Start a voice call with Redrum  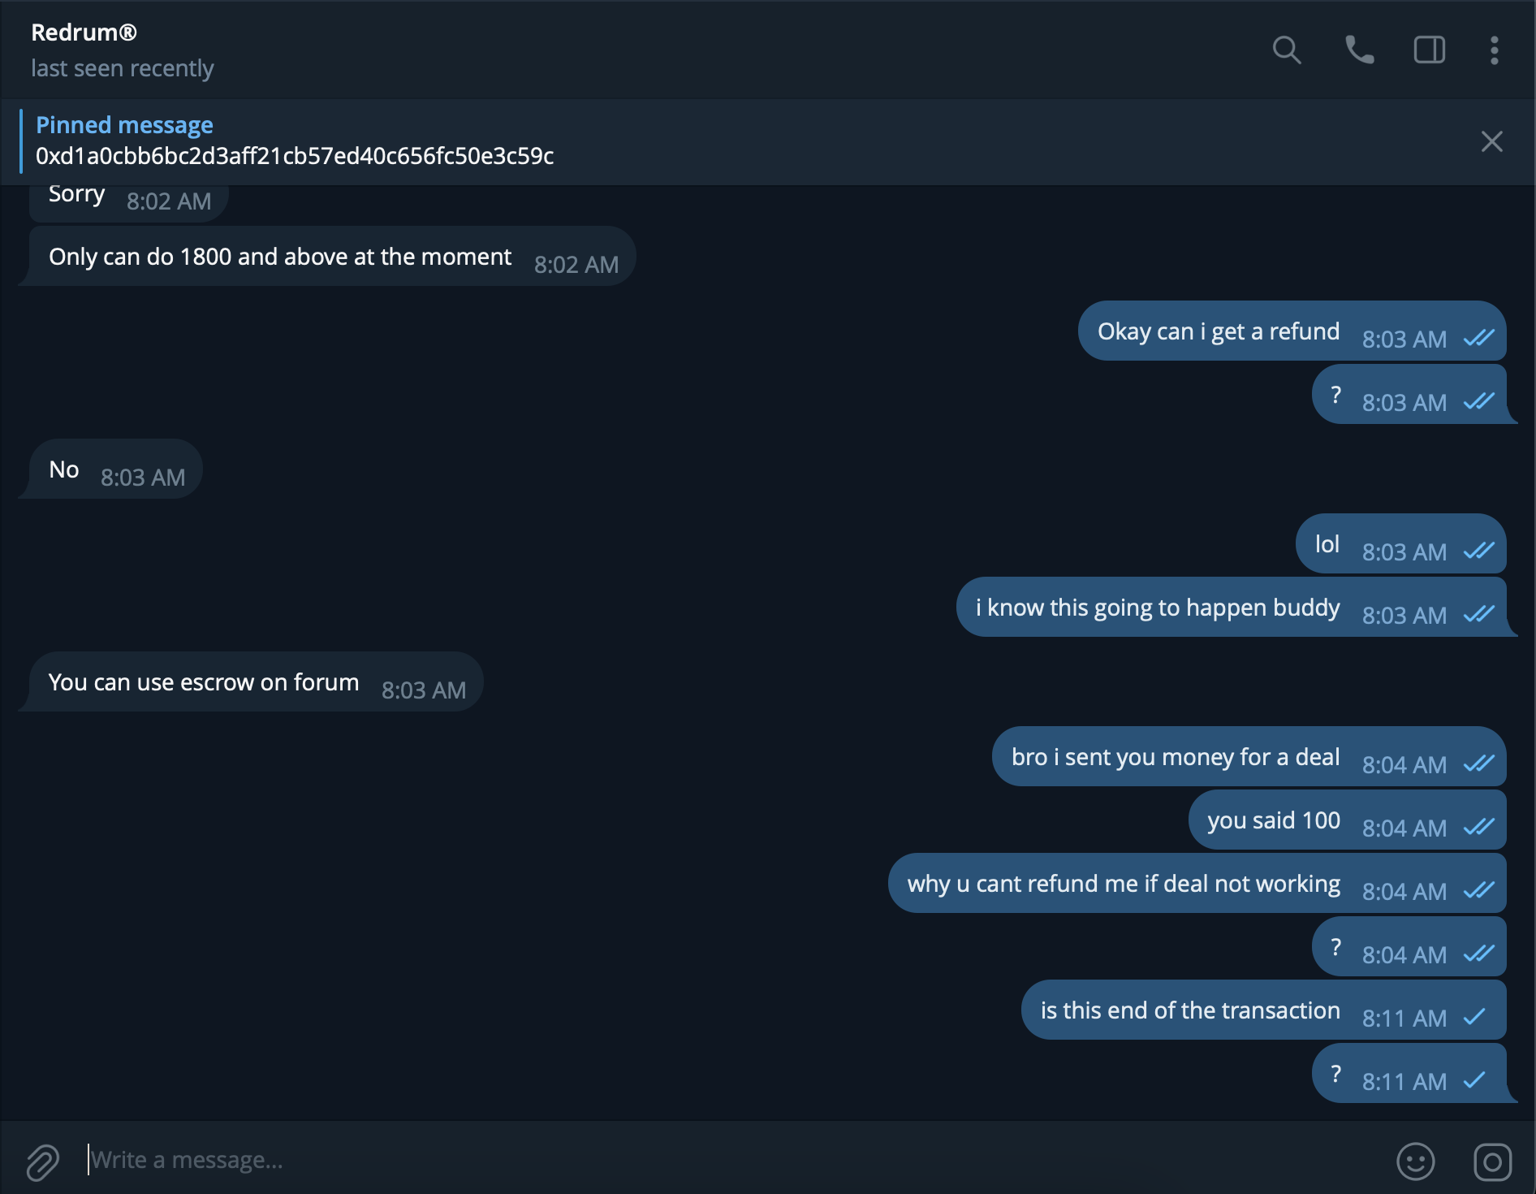(1359, 50)
